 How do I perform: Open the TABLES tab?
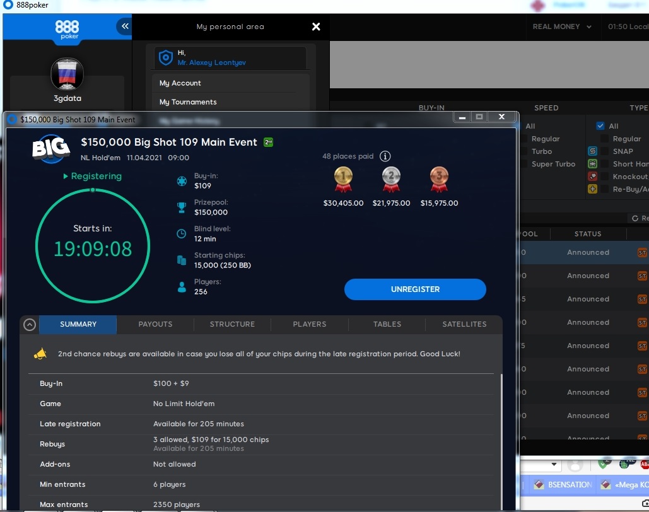[x=387, y=324]
